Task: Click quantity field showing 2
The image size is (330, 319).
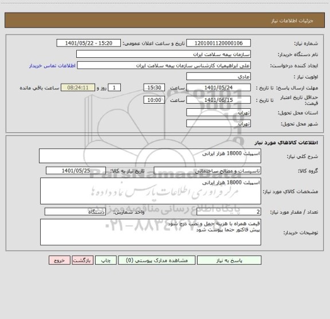Action: coord(229,212)
